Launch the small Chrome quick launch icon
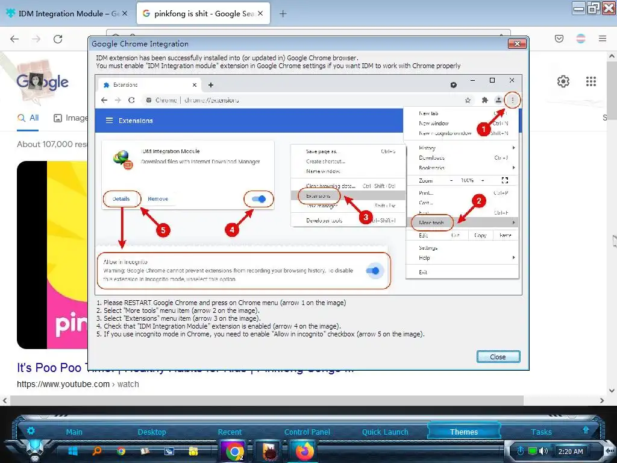Screen dimensions: 617x463 121,451
